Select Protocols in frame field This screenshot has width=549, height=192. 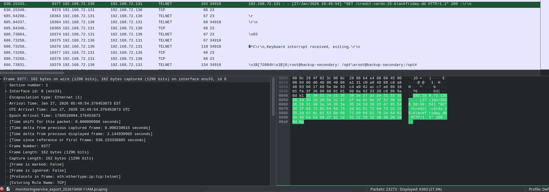tap(65, 177)
